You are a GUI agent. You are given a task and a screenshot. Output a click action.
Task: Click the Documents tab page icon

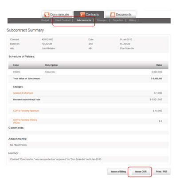pos(113,15)
